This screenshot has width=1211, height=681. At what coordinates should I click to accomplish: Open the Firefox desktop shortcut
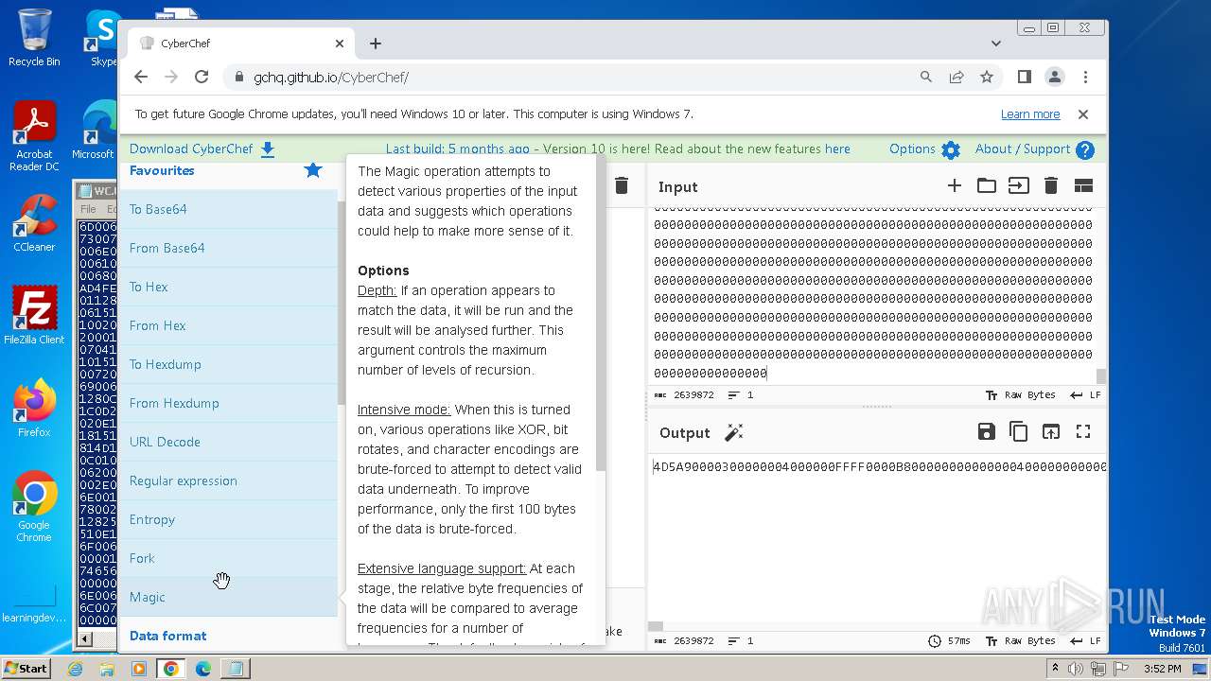[34, 409]
